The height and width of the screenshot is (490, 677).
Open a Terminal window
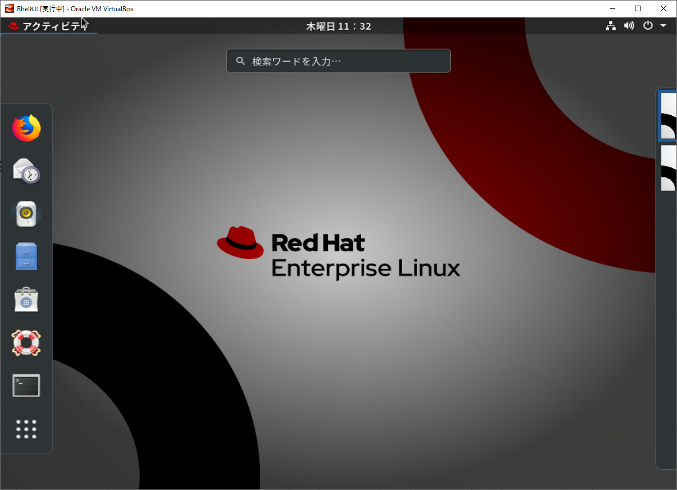[x=26, y=385]
